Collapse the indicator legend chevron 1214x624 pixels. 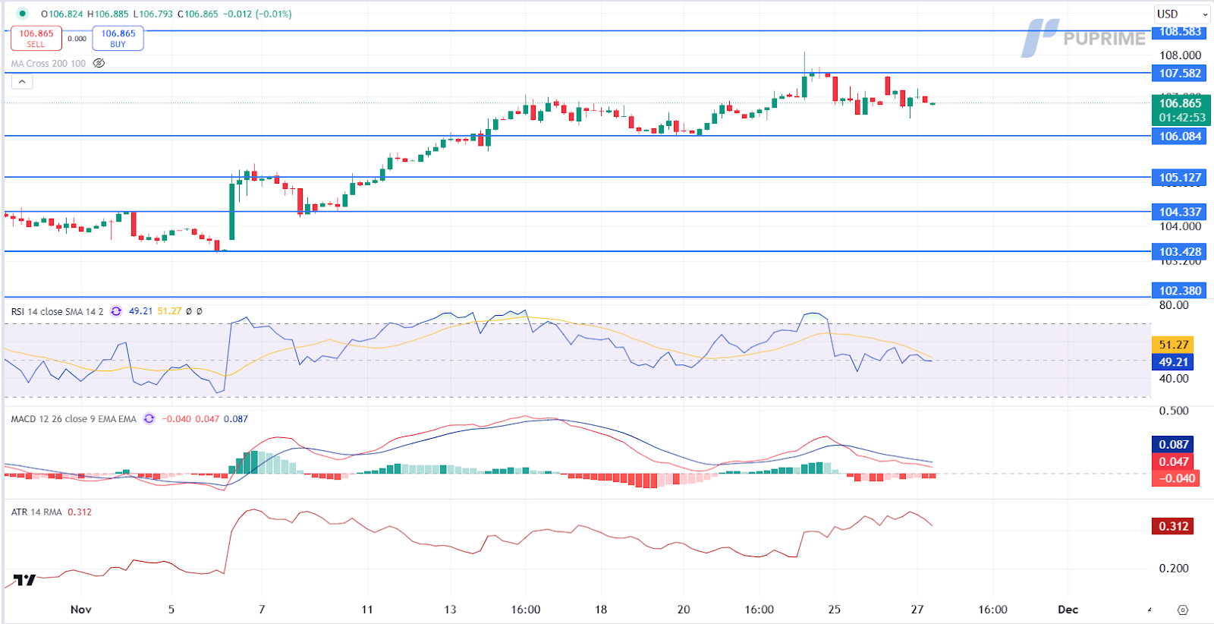click(22, 81)
